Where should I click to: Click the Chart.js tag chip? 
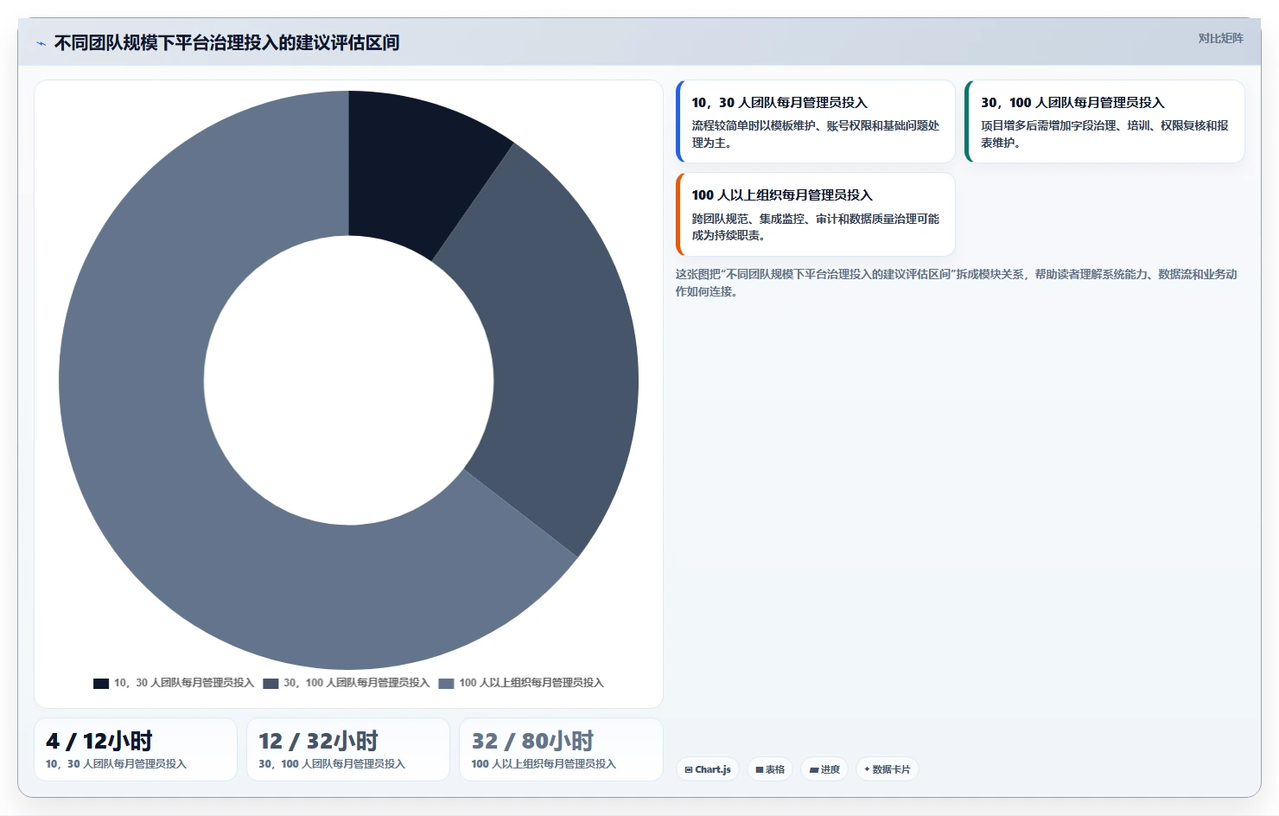tap(707, 769)
